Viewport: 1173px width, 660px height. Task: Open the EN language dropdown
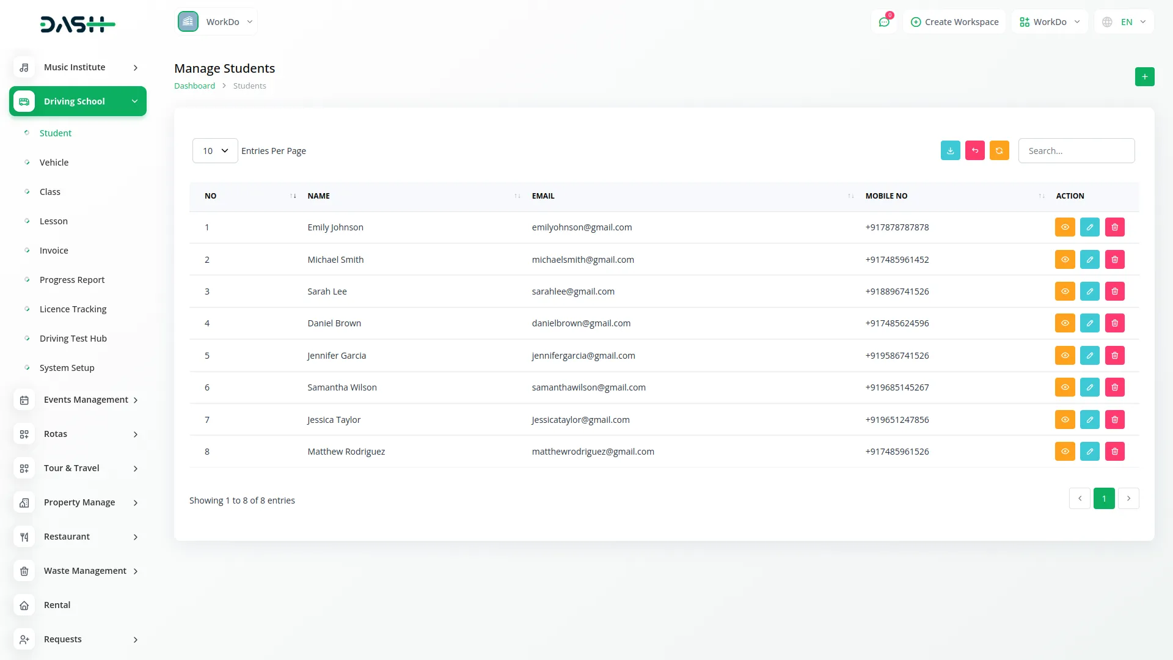point(1124,22)
